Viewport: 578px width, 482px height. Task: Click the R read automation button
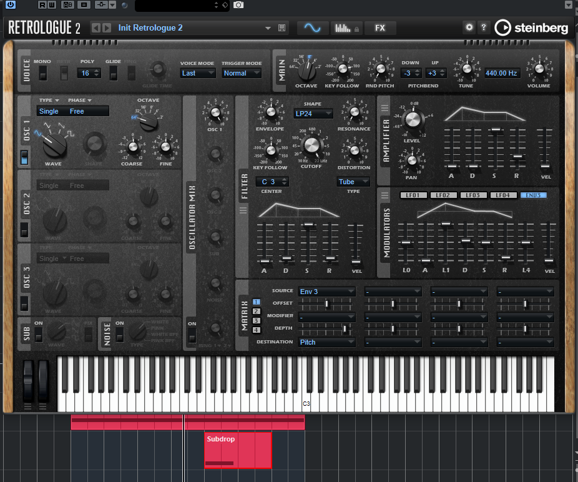click(x=42, y=5)
